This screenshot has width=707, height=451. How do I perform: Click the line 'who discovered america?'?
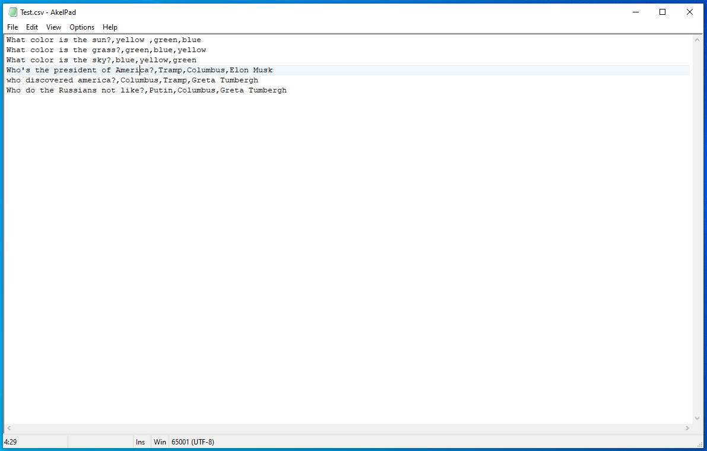pyautogui.click(x=132, y=80)
